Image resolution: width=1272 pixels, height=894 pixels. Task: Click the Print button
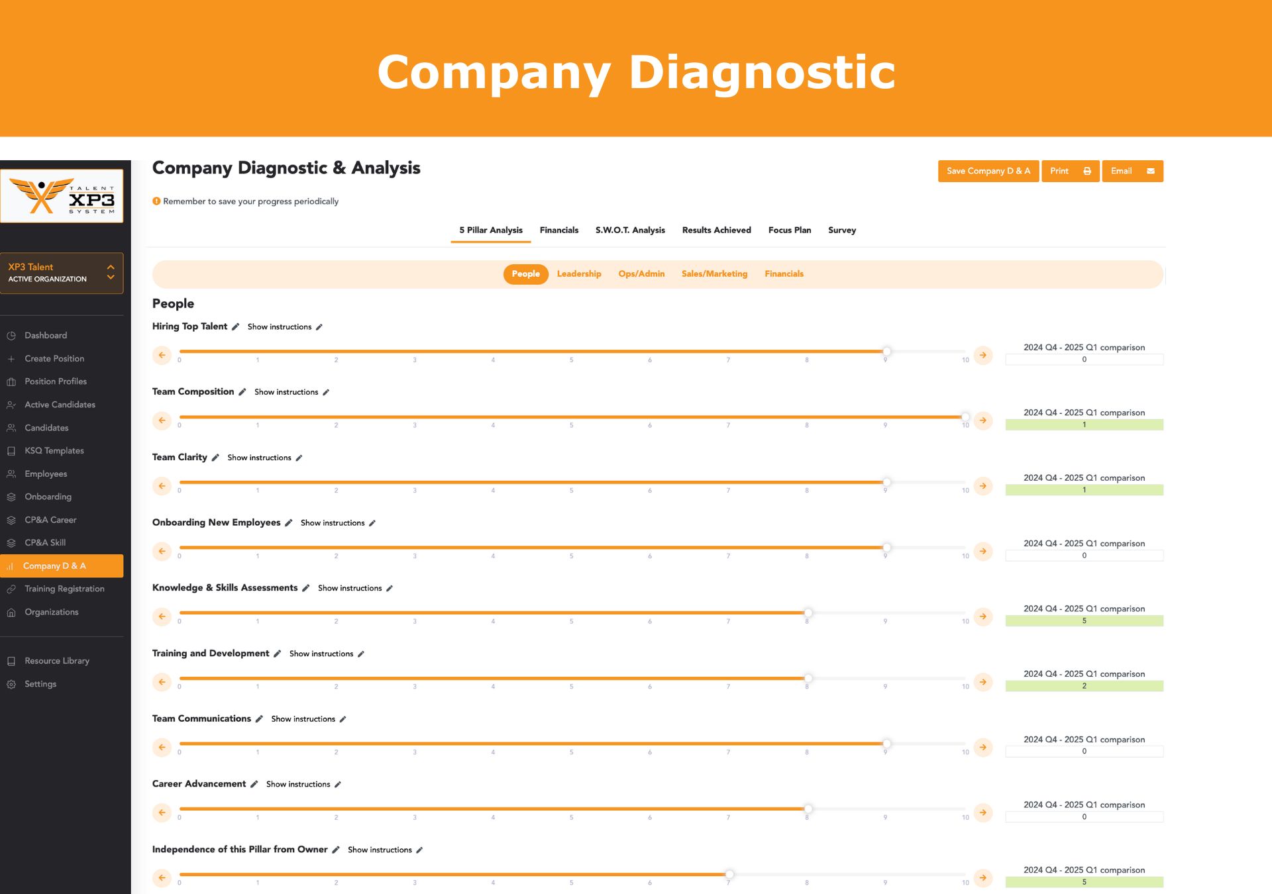pyautogui.click(x=1071, y=171)
